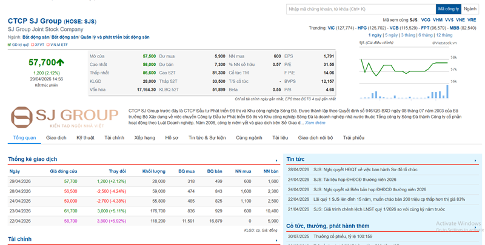Open Giao dịch nội bộ tab
The width and height of the screenshot is (485, 245).
click(x=315, y=138)
